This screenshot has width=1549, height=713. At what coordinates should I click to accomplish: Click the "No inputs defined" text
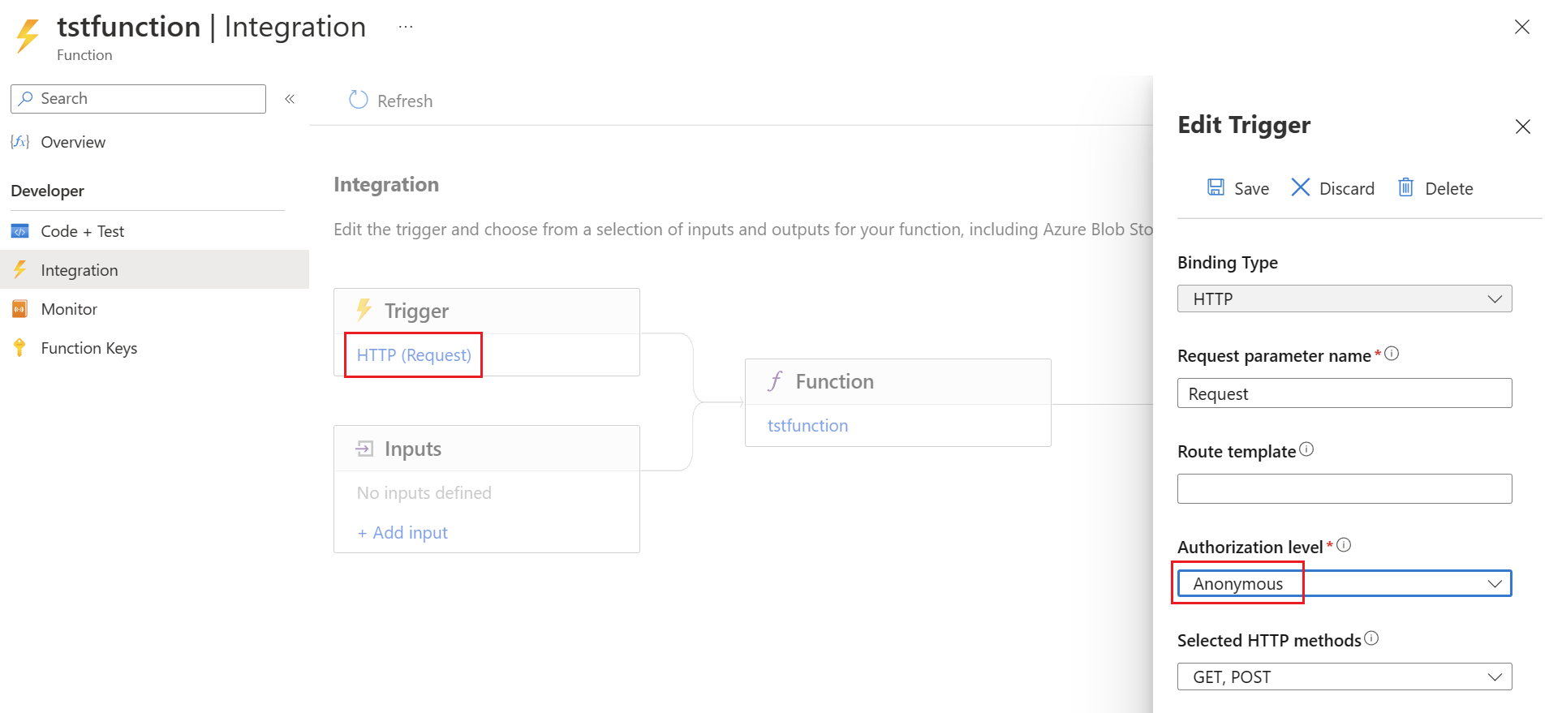click(424, 493)
